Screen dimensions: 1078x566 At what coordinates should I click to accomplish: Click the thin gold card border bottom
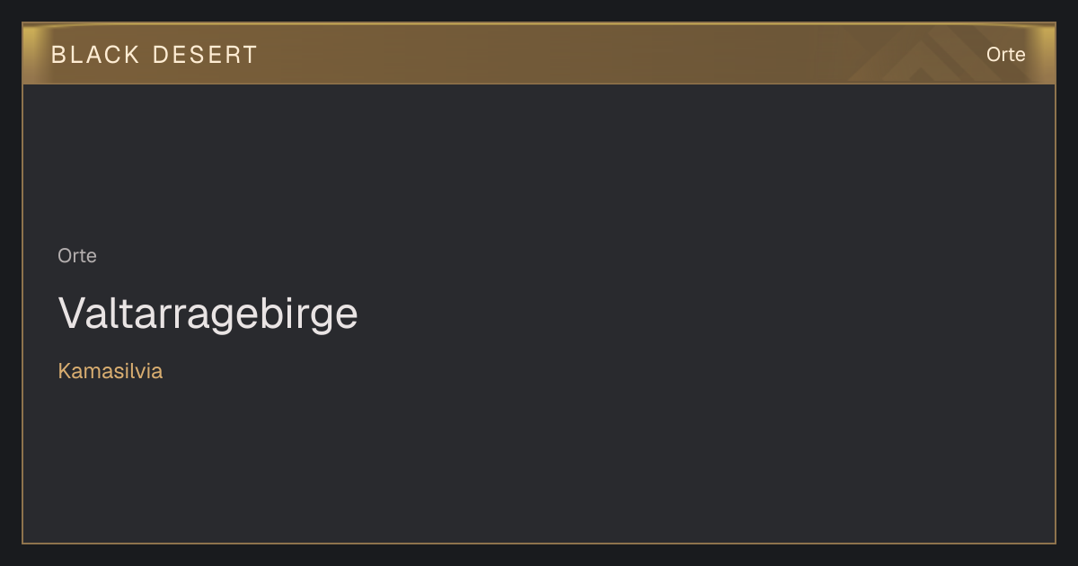tap(539, 543)
